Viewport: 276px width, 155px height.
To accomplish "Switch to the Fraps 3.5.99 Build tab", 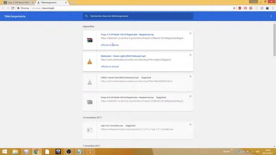I will coord(18,3).
